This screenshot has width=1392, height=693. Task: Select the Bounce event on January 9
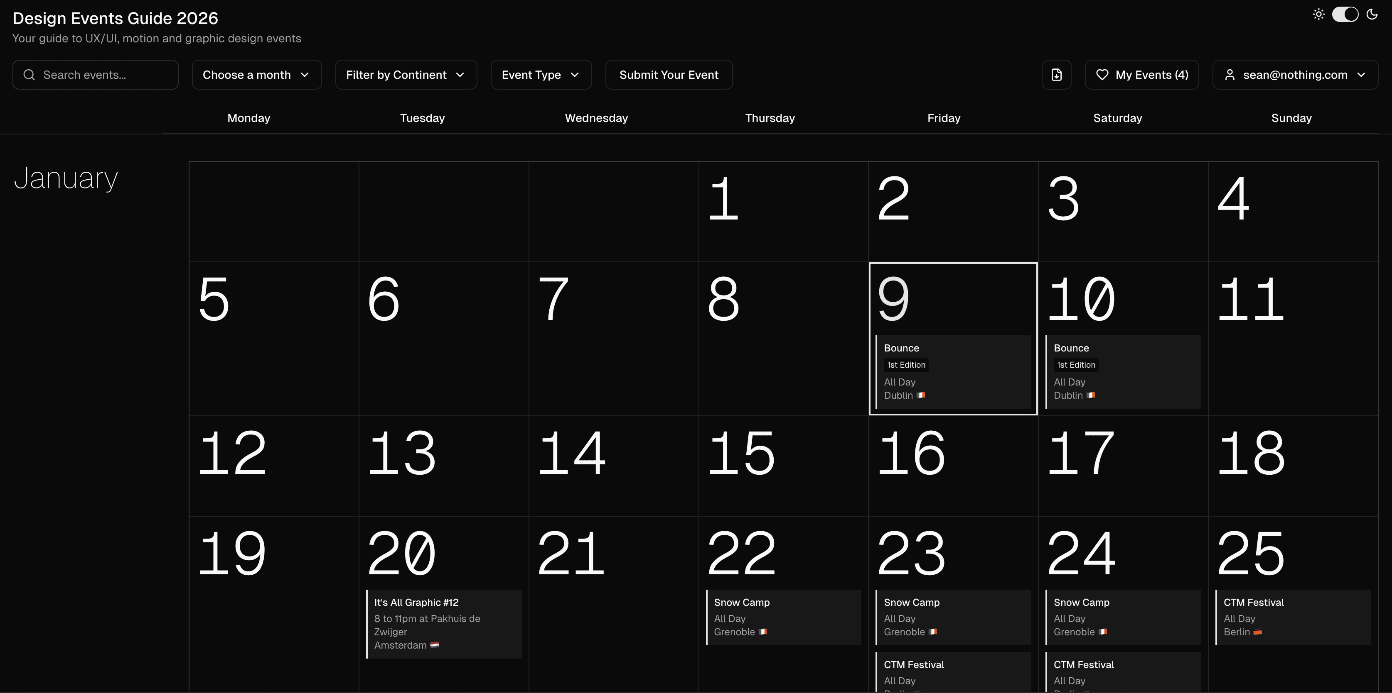click(953, 372)
